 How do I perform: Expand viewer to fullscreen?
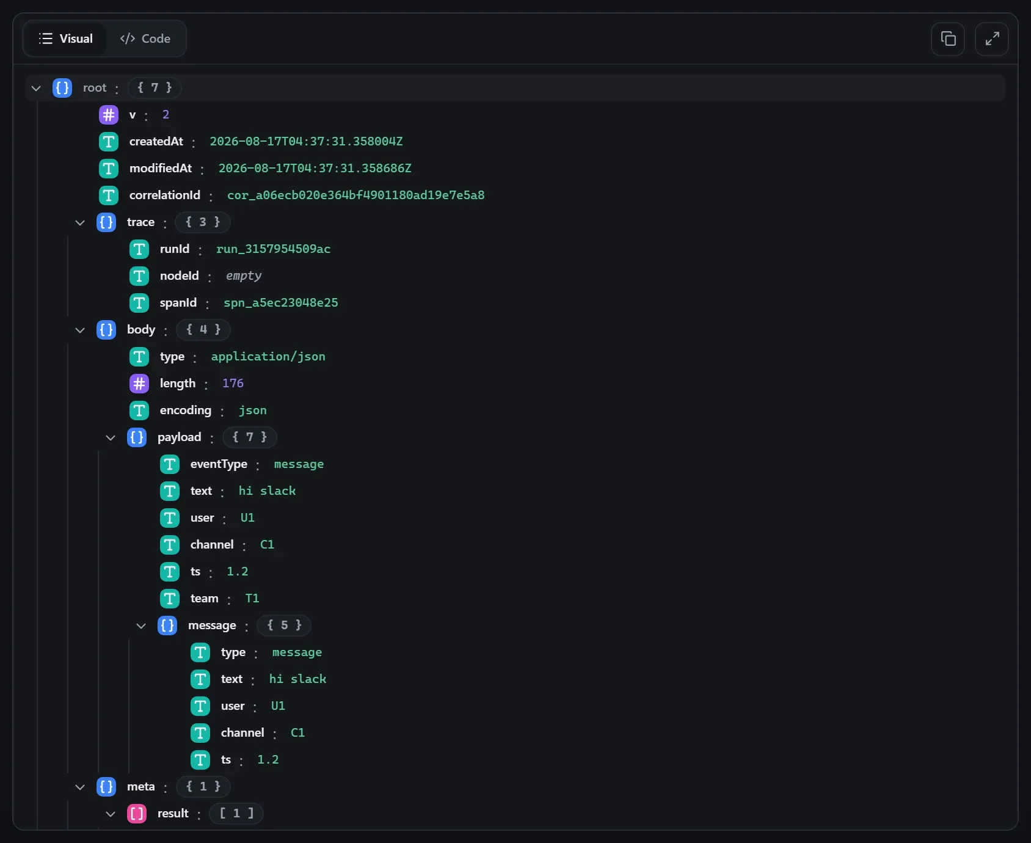pyautogui.click(x=992, y=39)
